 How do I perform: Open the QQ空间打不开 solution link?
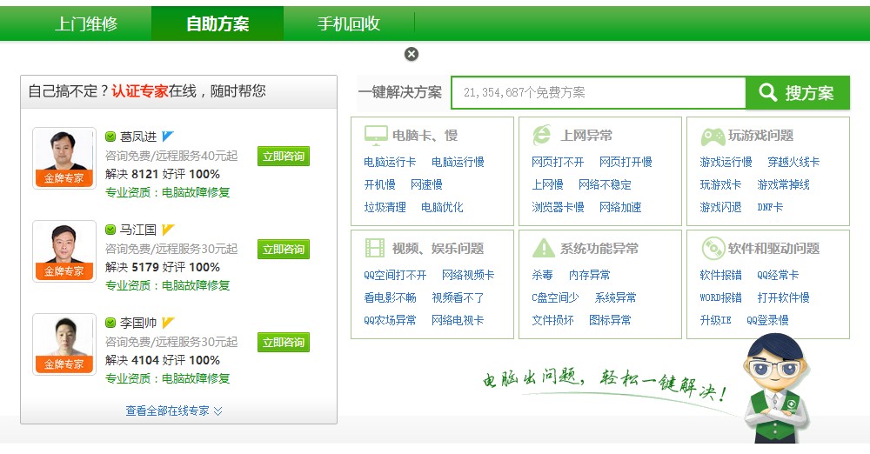(x=395, y=275)
